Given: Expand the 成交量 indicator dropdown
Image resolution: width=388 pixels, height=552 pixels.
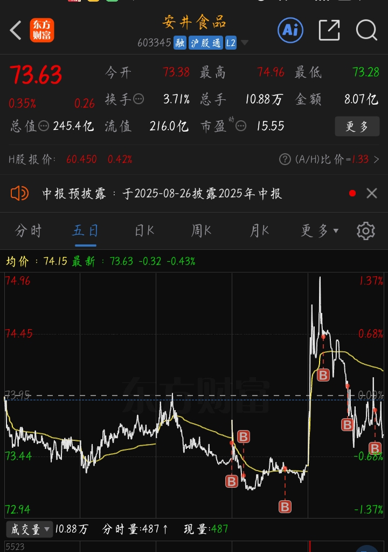Looking at the screenshot, I should click(x=30, y=529).
